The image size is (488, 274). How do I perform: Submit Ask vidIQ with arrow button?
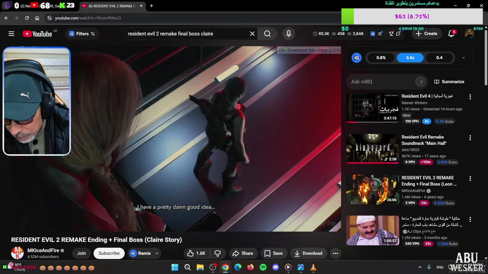pyautogui.click(x=421, y=81)
